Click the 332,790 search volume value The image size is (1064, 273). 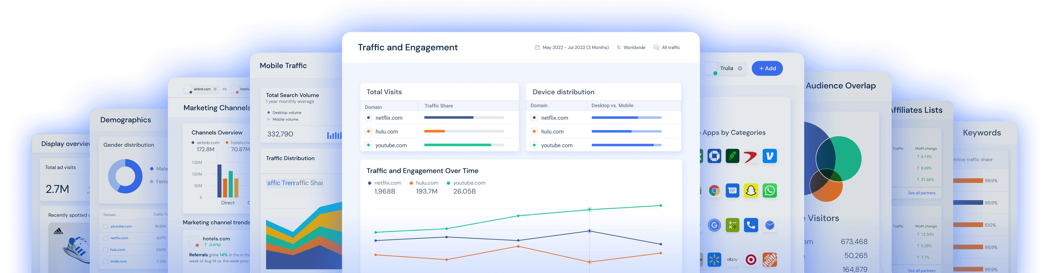tap(280, 134)
